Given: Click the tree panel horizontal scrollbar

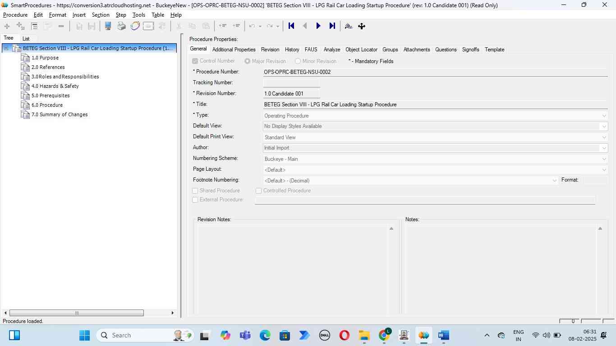Looking at the screenshot, I should tap(77, 313).
